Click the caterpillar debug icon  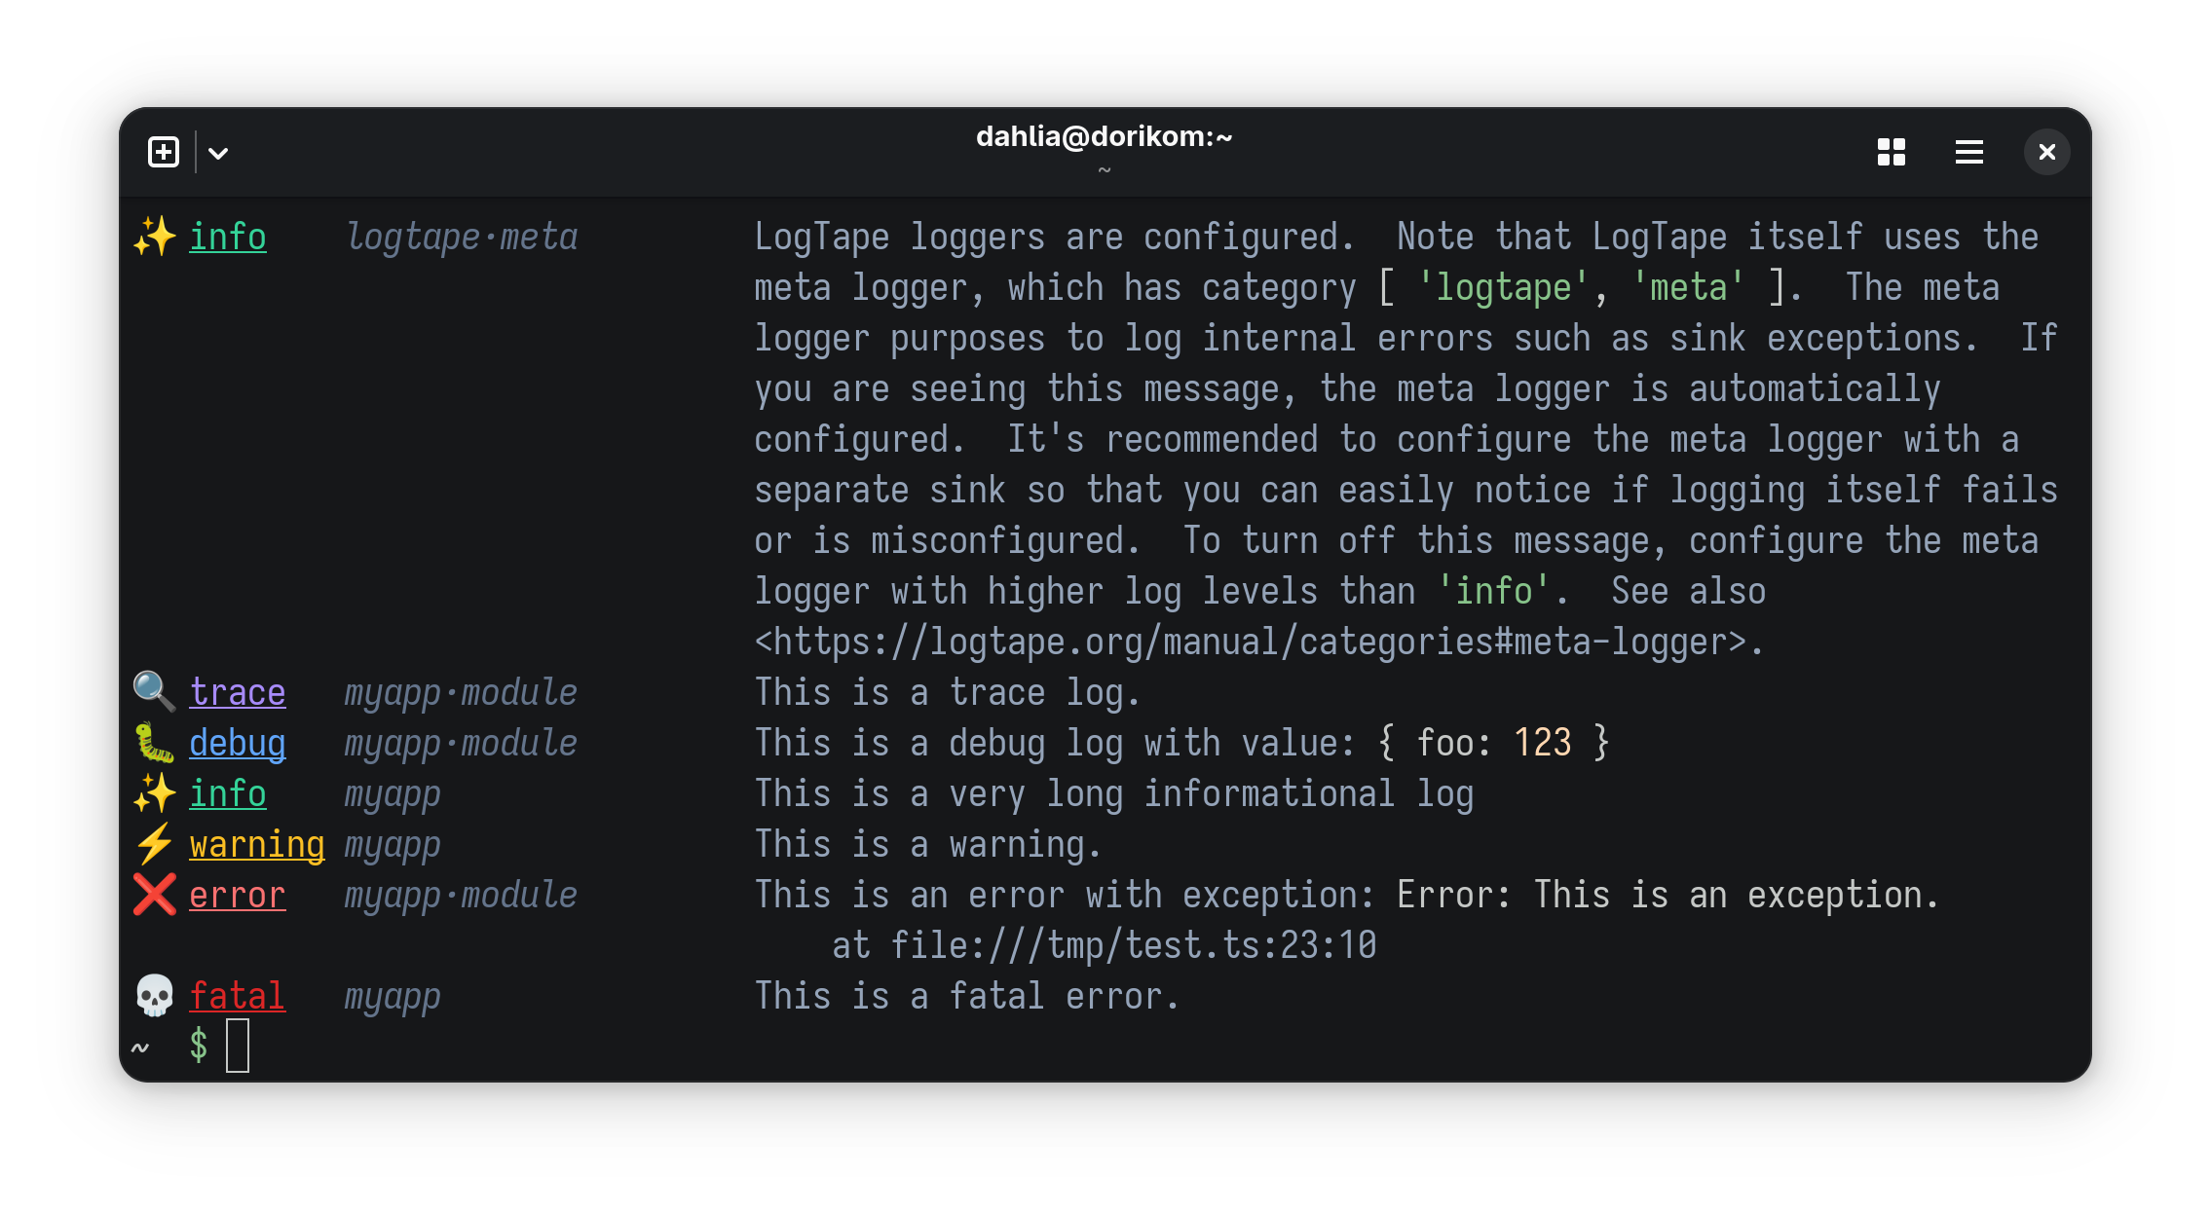click(x=155, y=743)
